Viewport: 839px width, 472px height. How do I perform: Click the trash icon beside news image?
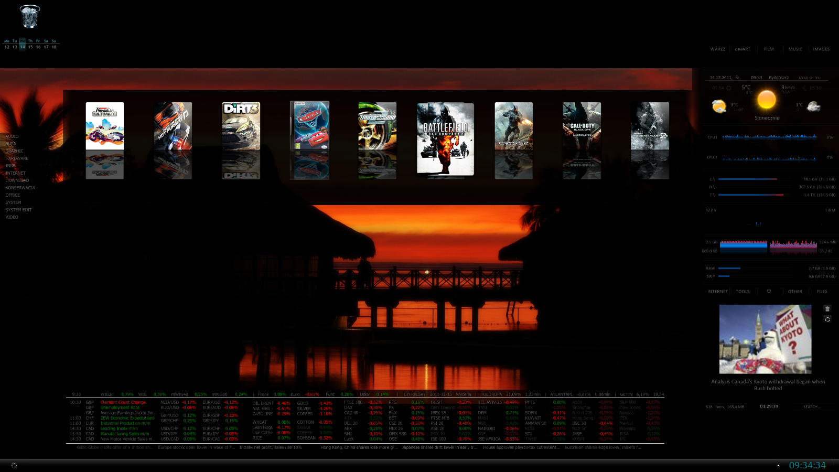click(827, 309)
